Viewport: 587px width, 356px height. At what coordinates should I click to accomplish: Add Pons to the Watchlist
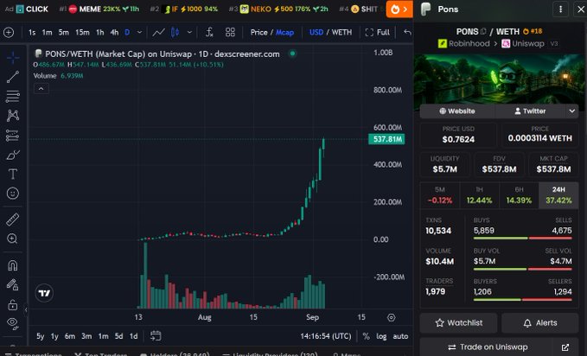[458, 322]
